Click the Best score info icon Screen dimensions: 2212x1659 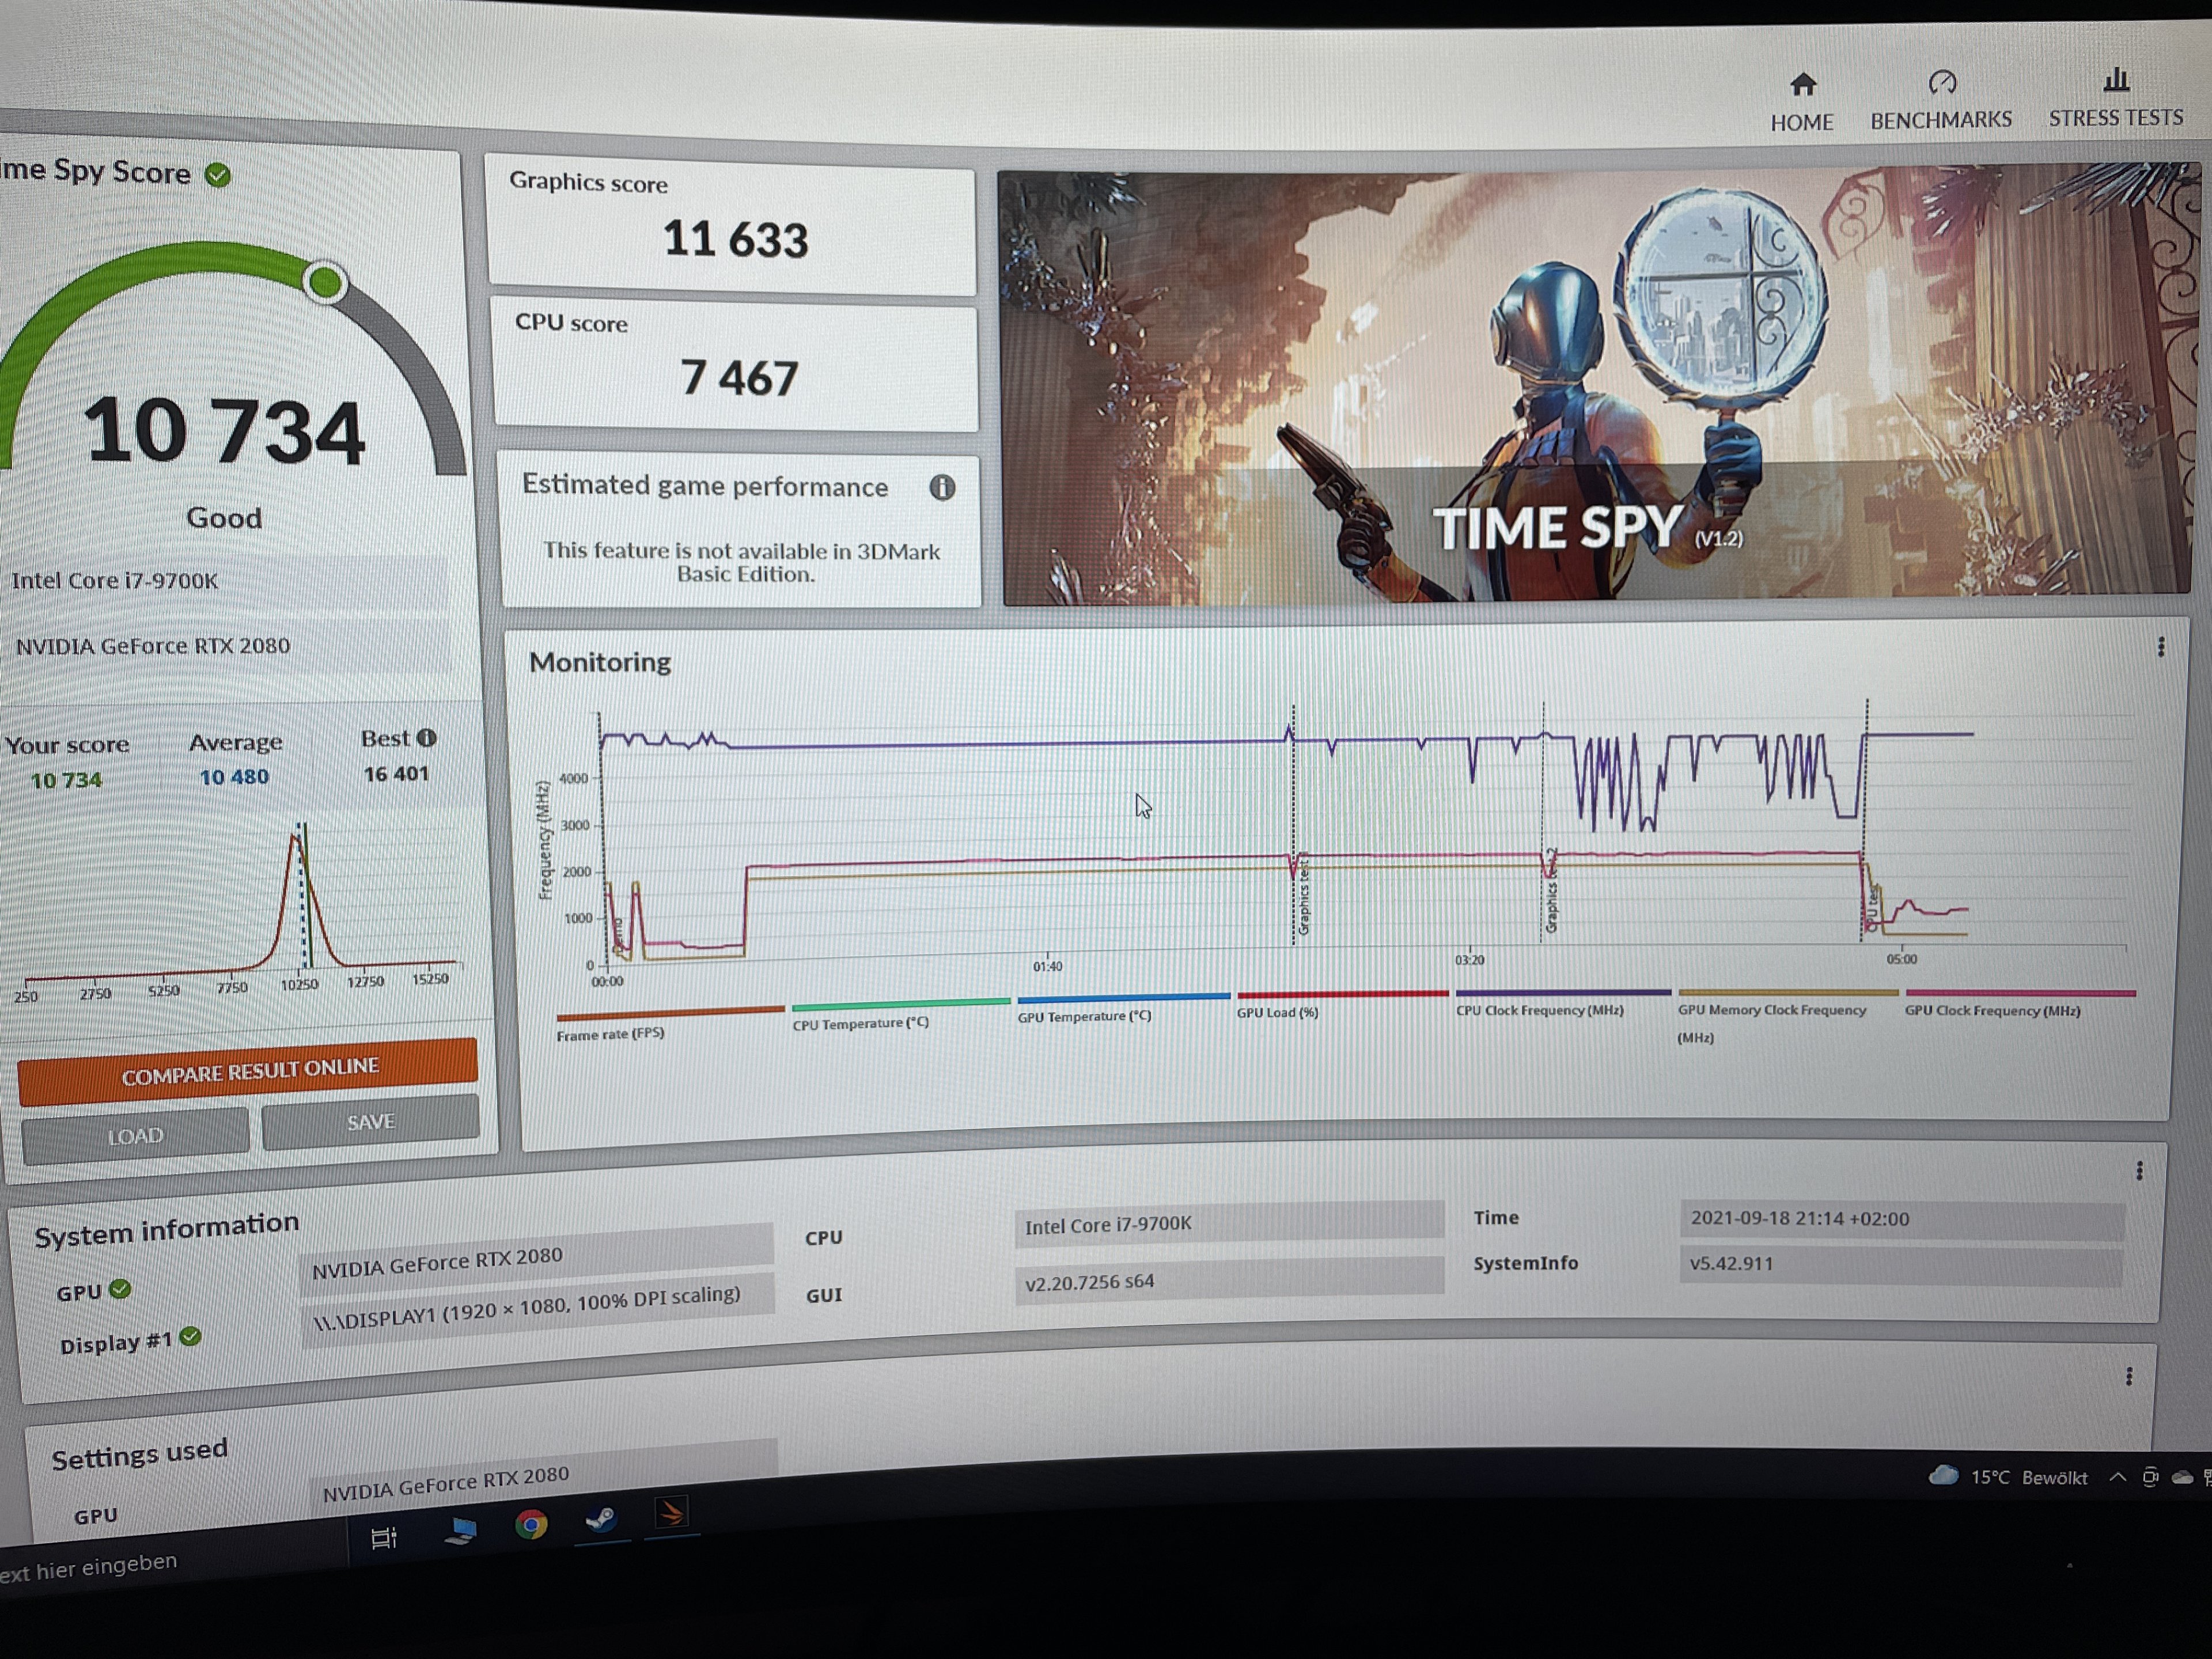click(427, 738)
